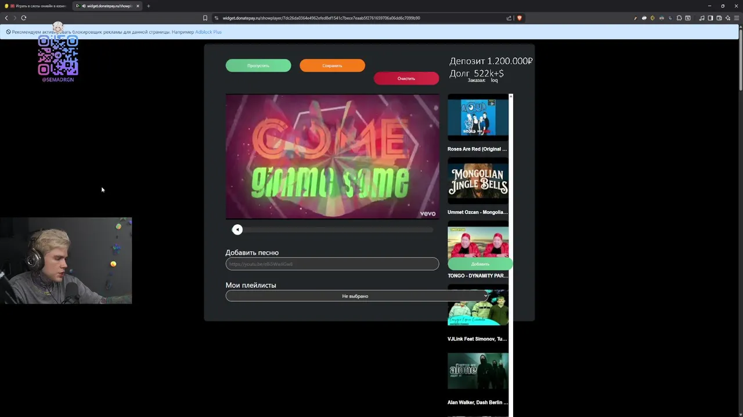Open site settings icon left of the URL

217,18
